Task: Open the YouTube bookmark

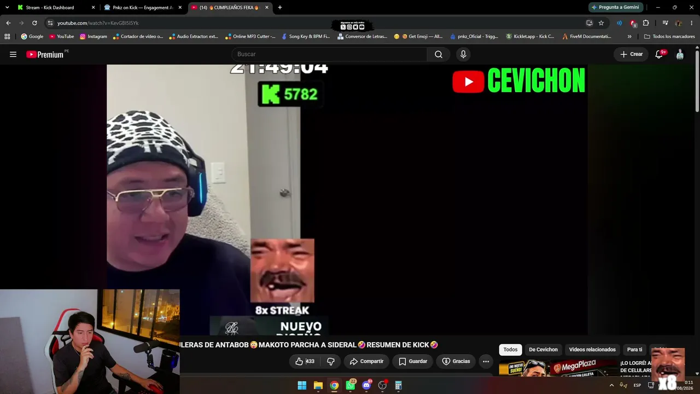Action: (61, 37)
